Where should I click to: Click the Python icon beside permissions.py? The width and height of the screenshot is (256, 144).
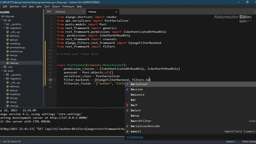click(8, 48)
